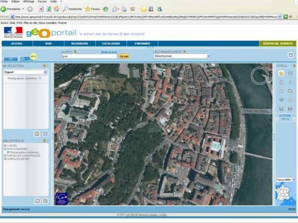
Task: Click the France overview mini-map
Action: tap(286, 194)
